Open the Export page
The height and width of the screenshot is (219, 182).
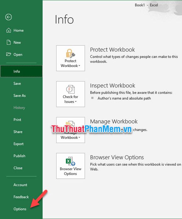click(x=21, y=144)
